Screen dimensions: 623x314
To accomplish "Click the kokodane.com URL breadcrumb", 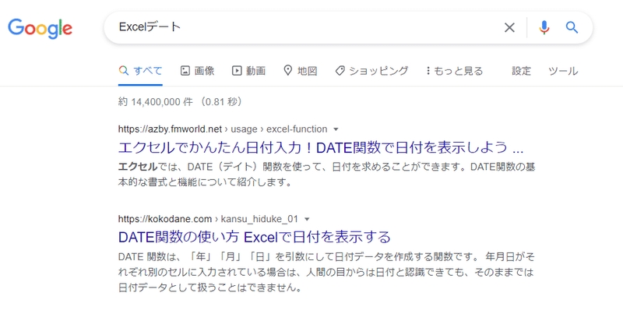I will [208, 219].
